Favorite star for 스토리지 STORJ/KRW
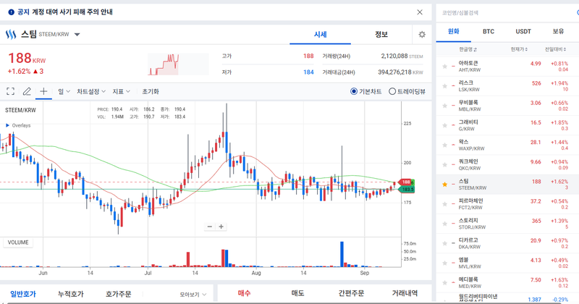 444,224
